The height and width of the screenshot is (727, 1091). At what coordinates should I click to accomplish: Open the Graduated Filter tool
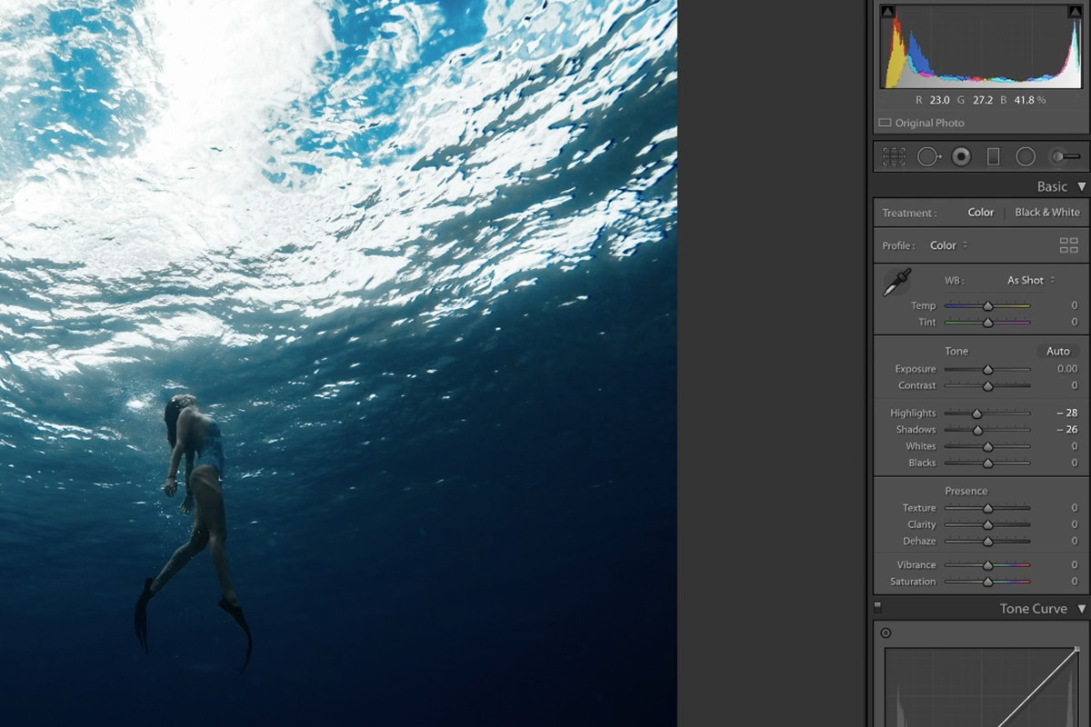pos(994,156)
